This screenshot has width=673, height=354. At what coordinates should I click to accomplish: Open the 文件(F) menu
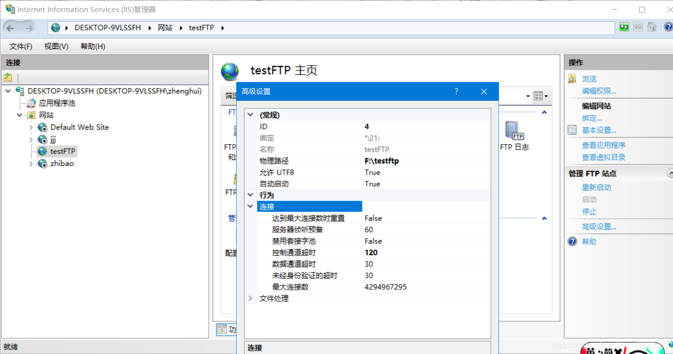21,46
